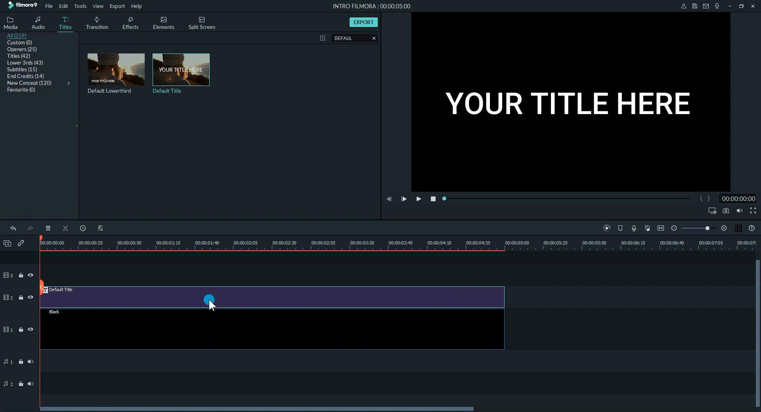This screenshot has width=761, height=412.
Task: Click the Redo arrow
Action: 30,228
